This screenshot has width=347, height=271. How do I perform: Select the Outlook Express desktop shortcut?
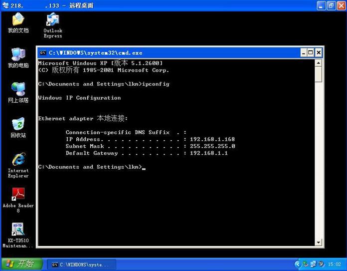[53, 25]
